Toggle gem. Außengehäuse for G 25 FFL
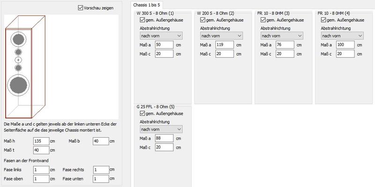 [142, 113]
